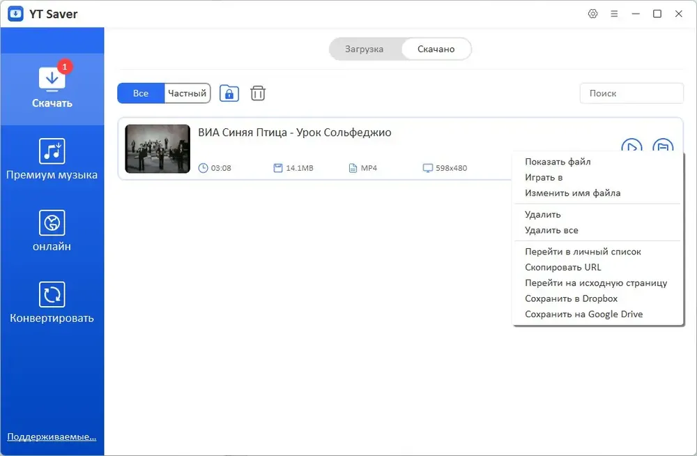697x456 pixels.
Task: Click the Поиск search field
Action: pos(631,93)
